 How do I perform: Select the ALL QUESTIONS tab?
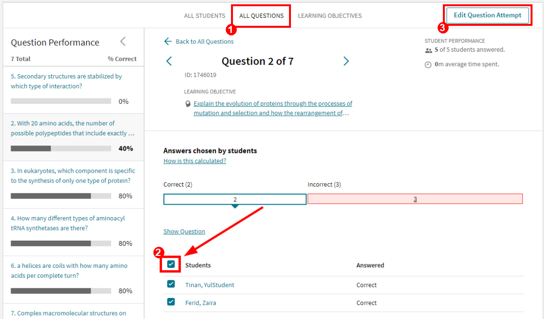261,15
